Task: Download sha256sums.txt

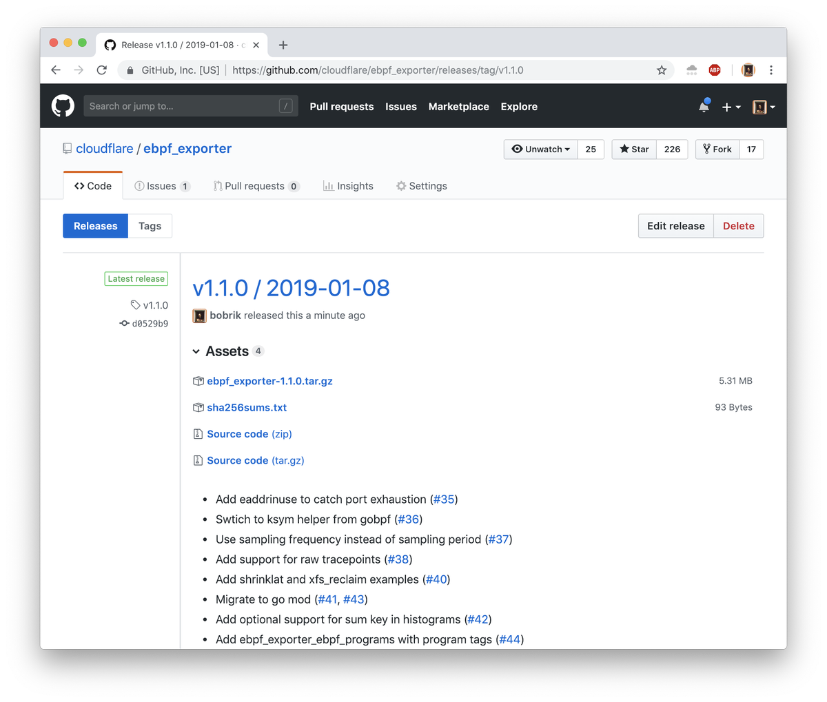Action: click(x=247, y=408)
